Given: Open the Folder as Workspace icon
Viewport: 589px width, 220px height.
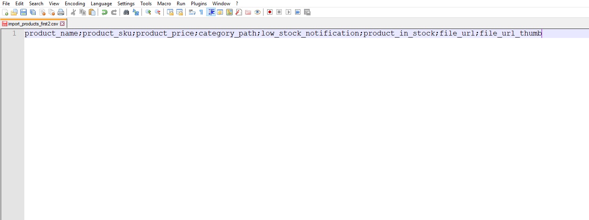Looking at the screenshot, I should click(248, 12).
